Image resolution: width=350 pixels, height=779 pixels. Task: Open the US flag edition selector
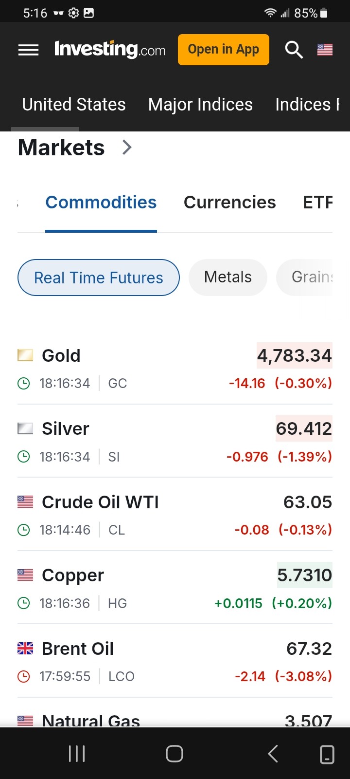pos(325,50)
